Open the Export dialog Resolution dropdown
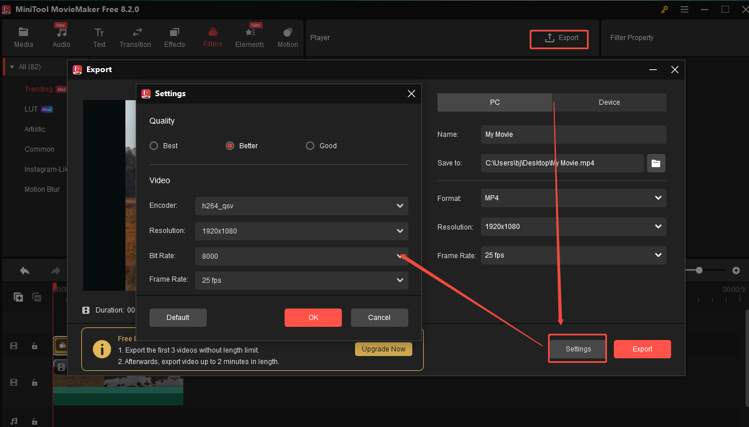 tap(574, 227)
